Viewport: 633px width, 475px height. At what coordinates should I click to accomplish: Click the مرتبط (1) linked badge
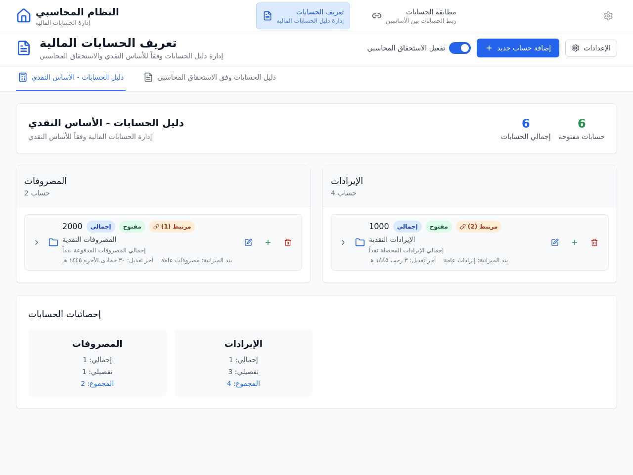click(172, 227)
